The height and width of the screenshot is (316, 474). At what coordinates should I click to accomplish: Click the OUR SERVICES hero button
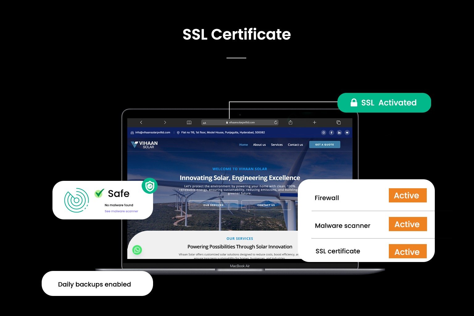213,205
